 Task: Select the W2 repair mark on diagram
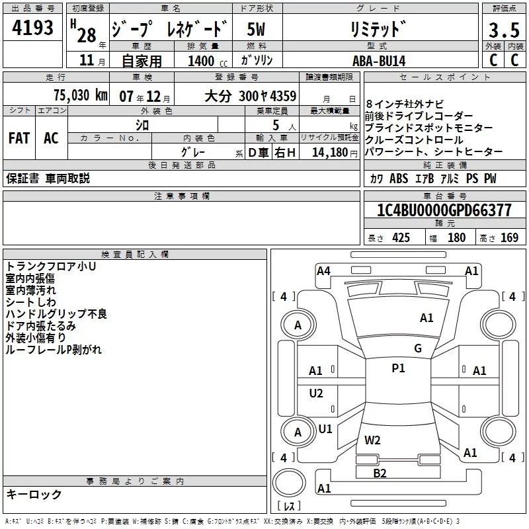point(372,440)
